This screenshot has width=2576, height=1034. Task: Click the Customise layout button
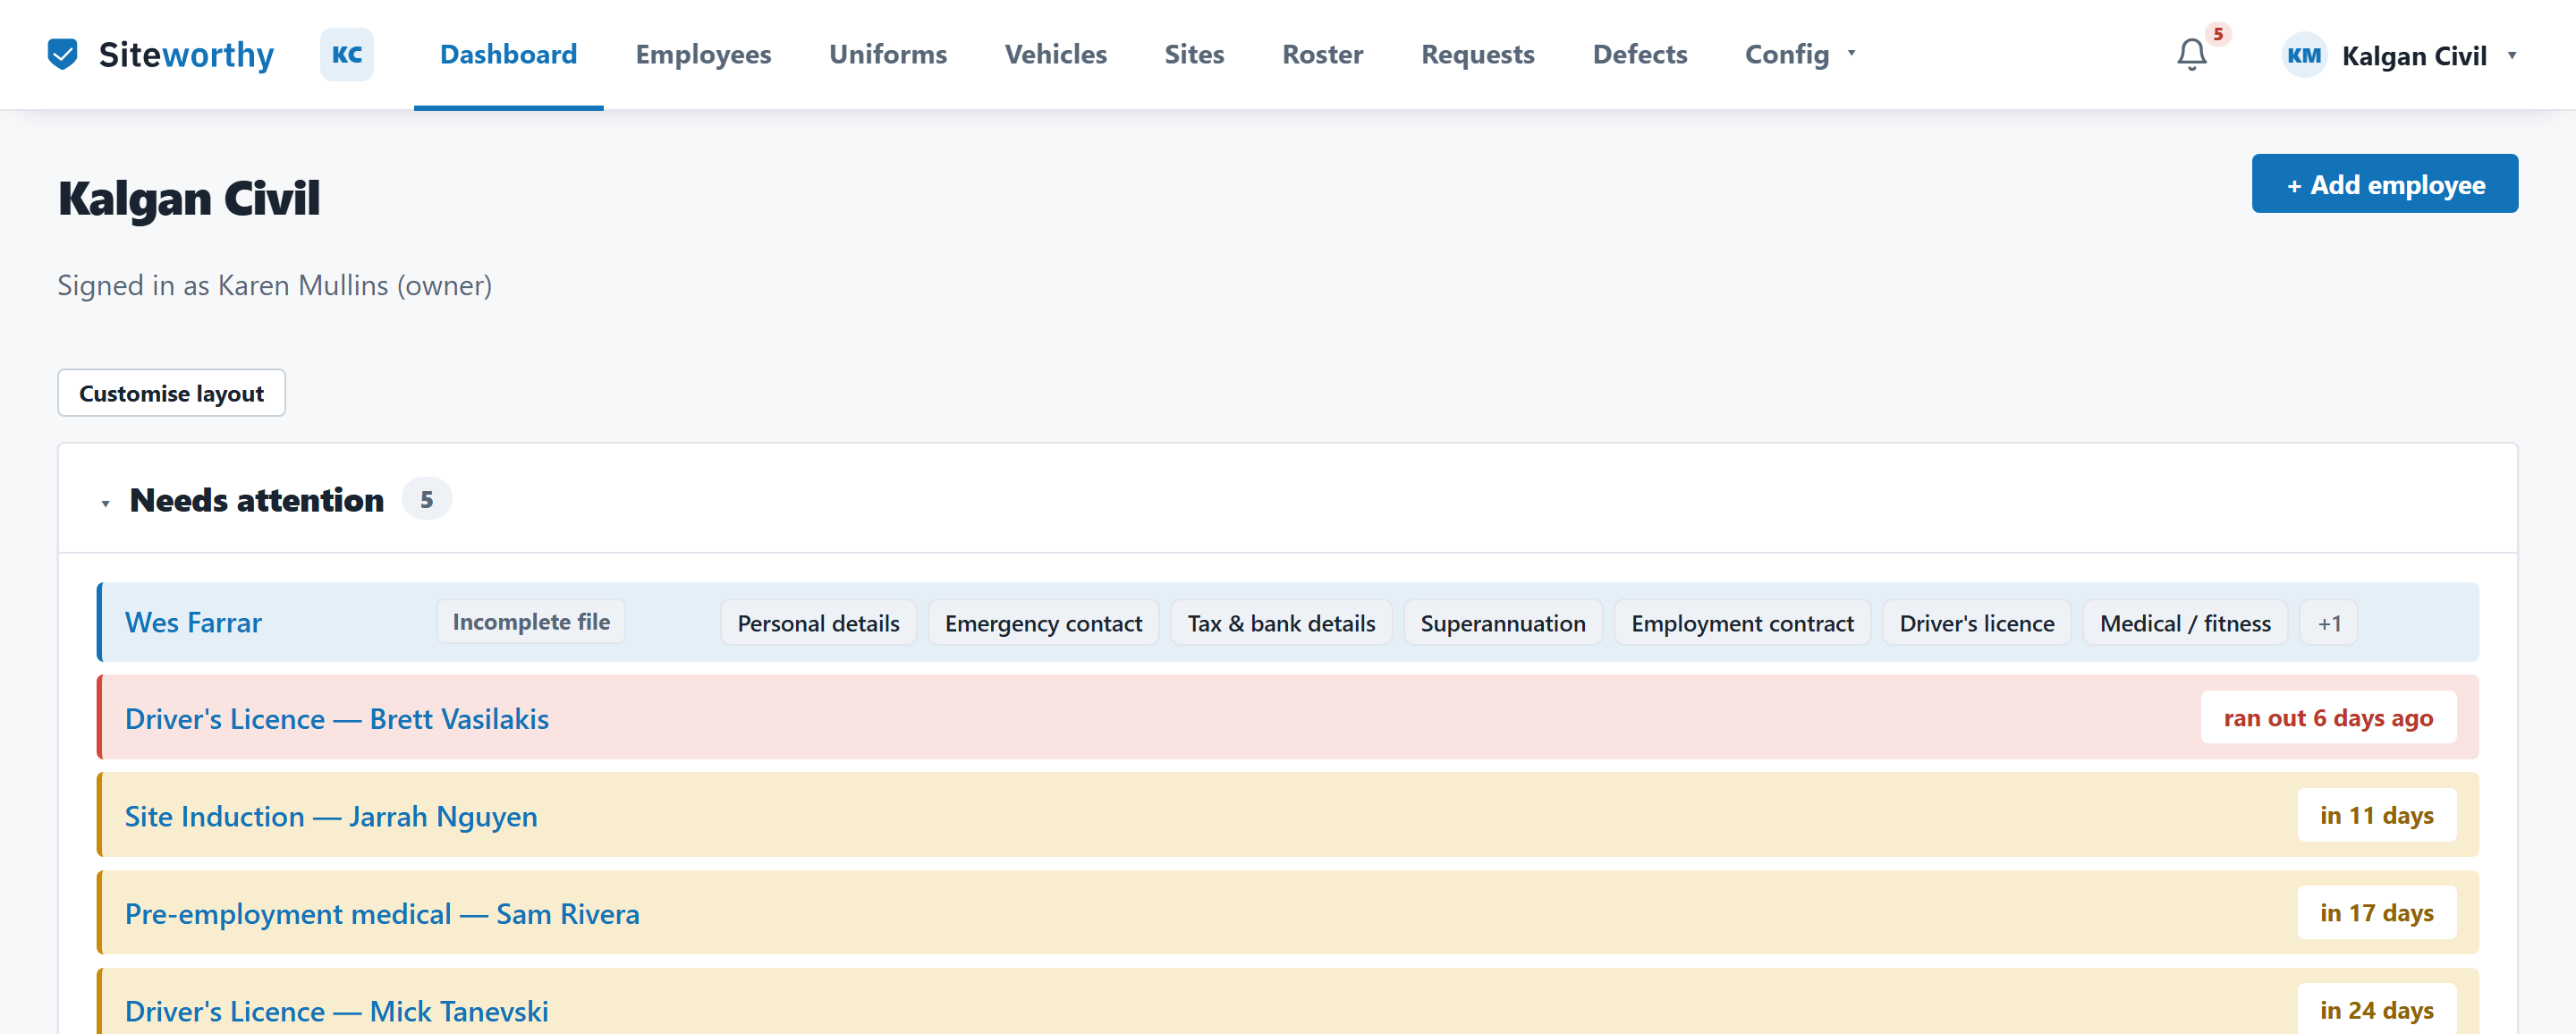coord(171,393)
